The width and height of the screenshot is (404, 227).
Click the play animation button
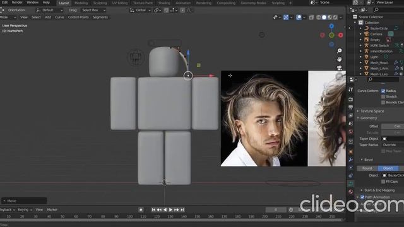pyautogui.click(x=170, y=210)
